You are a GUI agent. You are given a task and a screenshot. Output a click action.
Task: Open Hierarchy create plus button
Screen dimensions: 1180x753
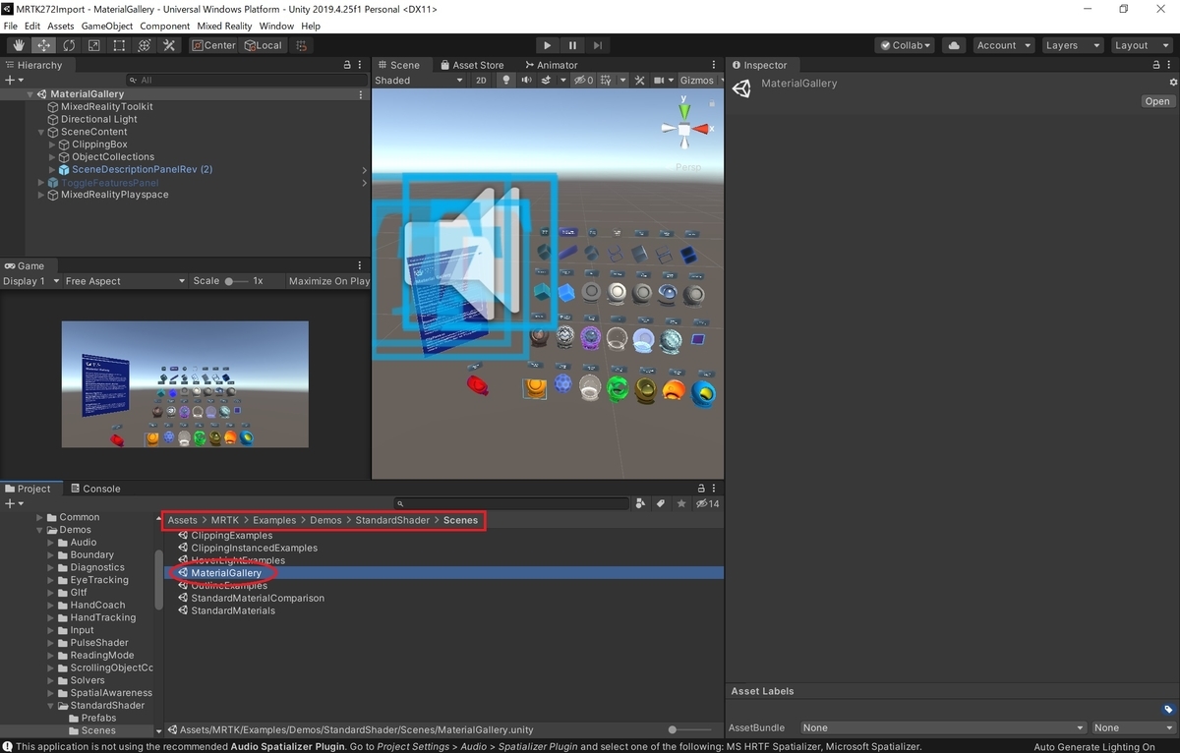click(13, 80)
